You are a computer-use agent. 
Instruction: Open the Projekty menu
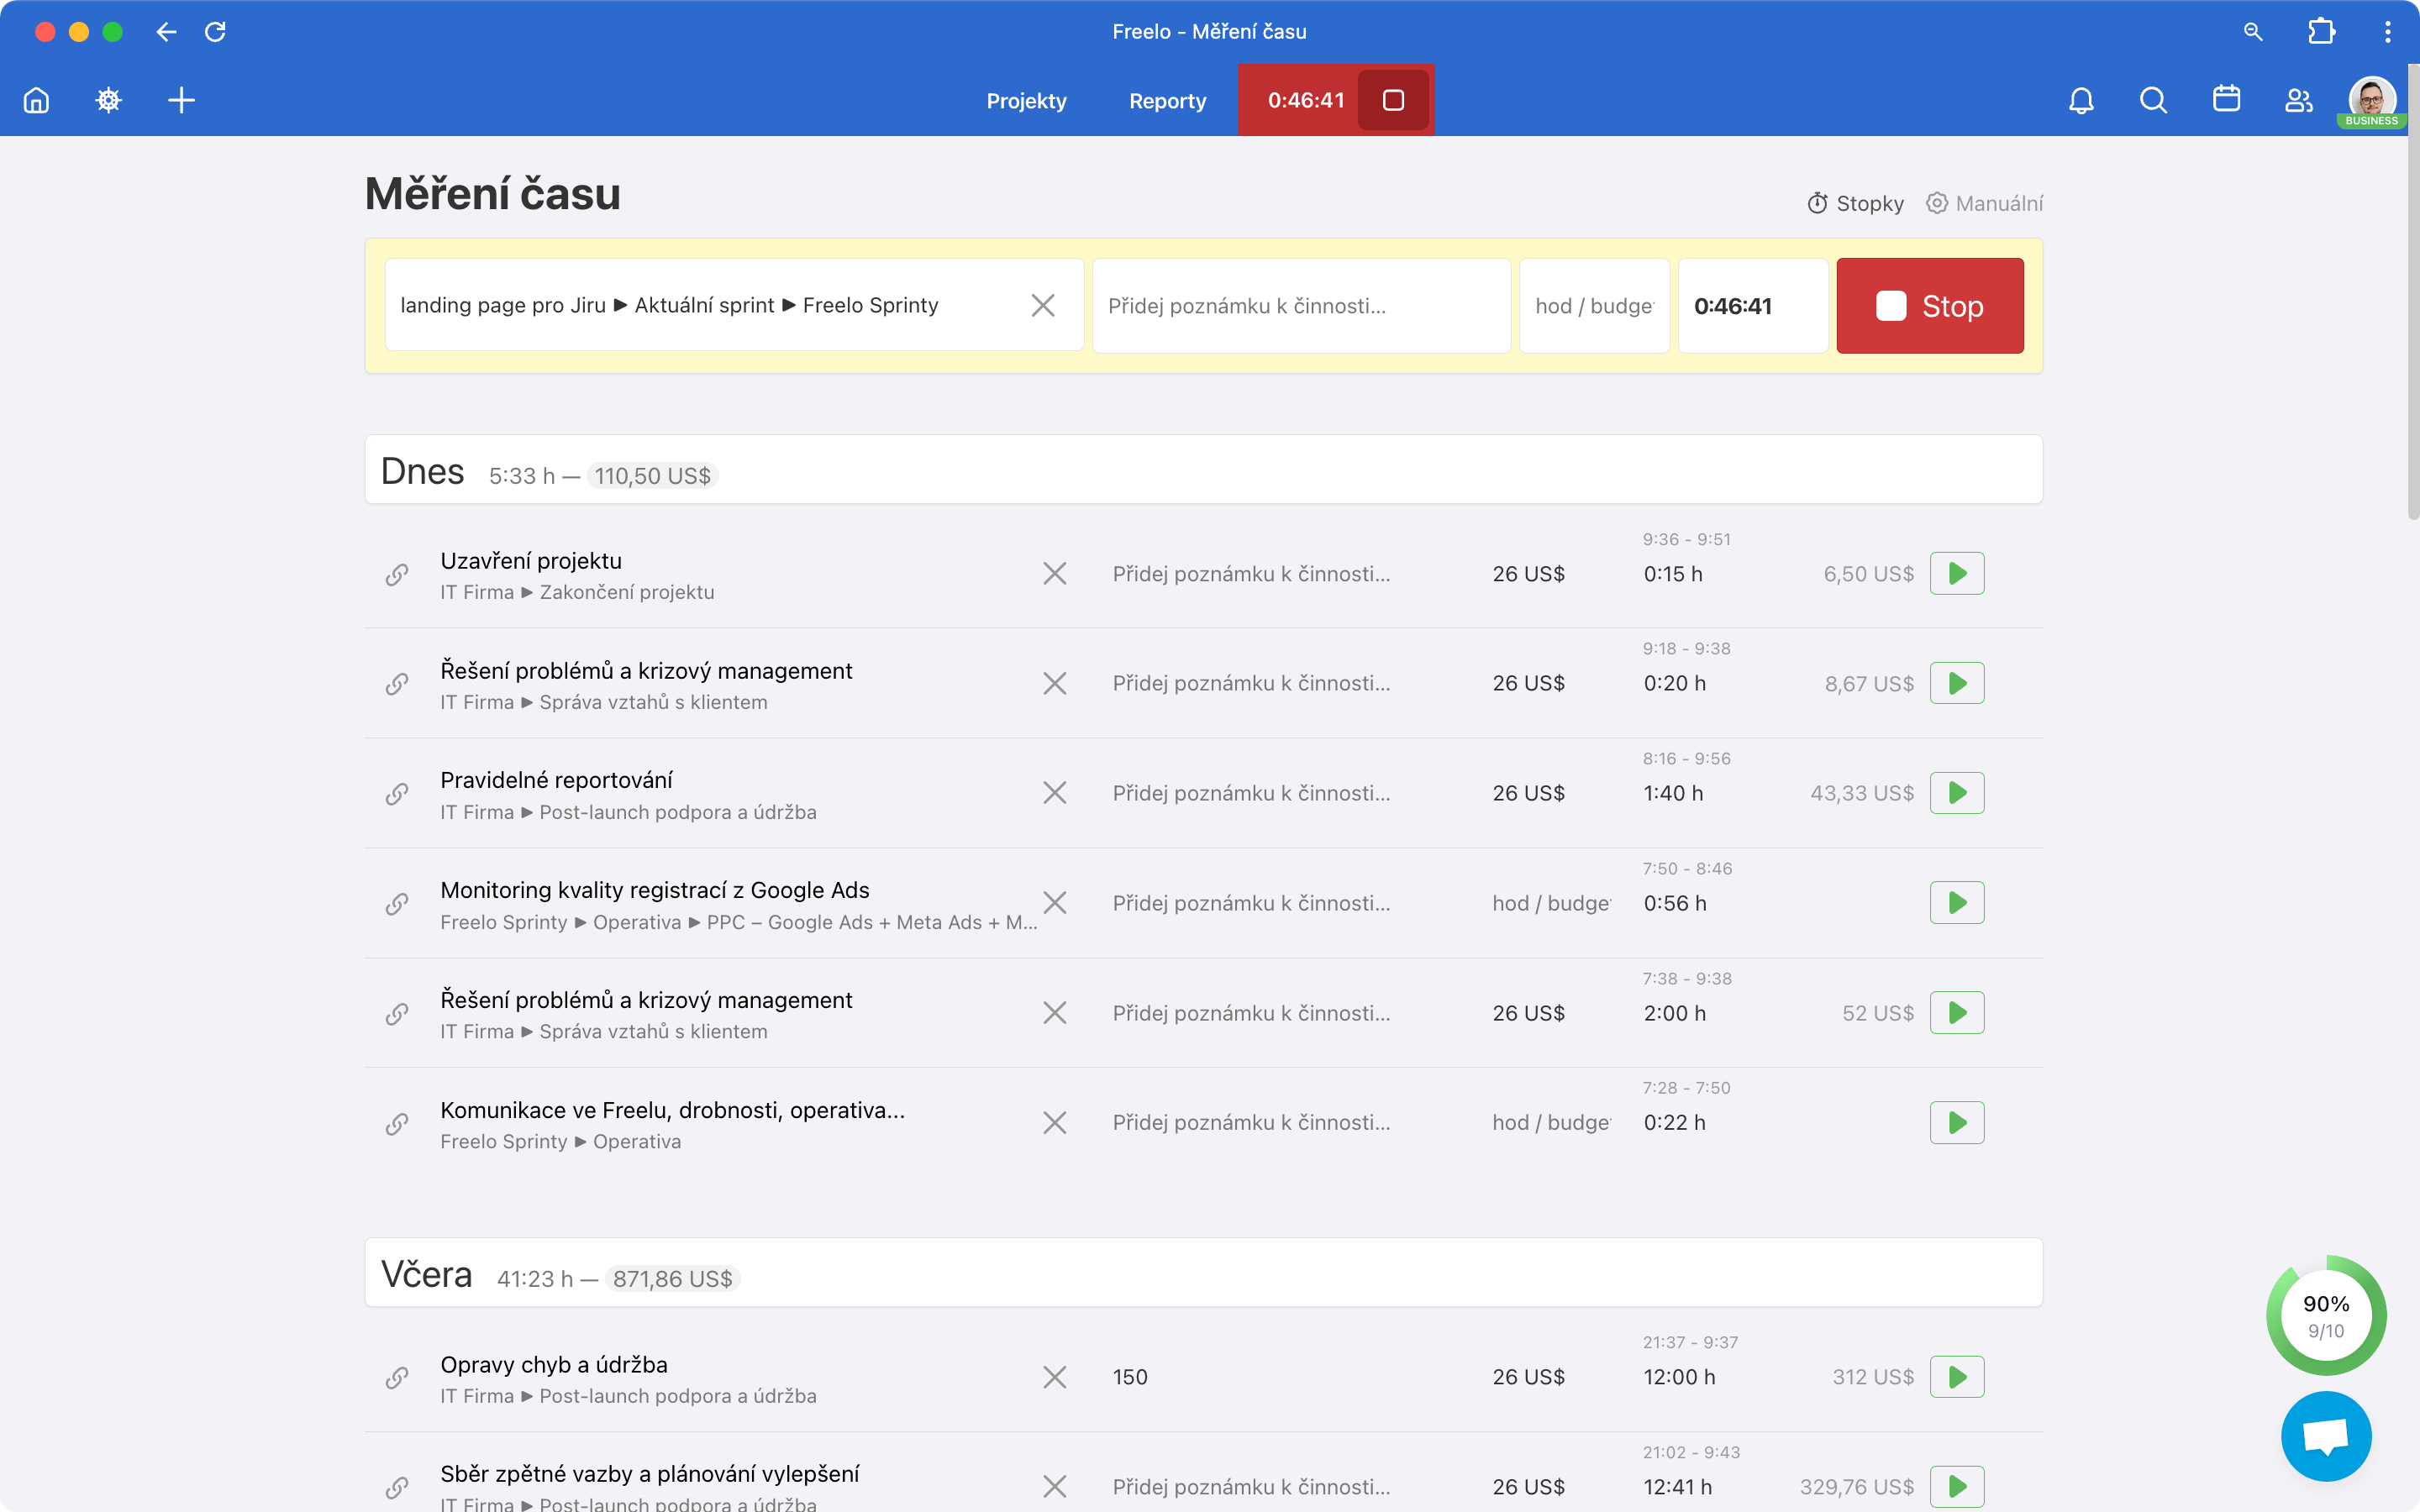pos(1026,101)
